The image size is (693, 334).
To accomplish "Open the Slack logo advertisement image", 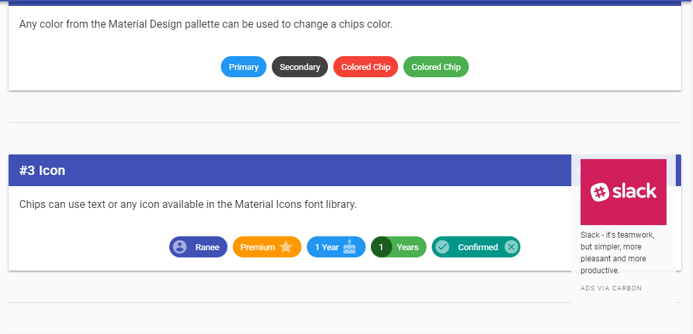I will [x=623, y=192].
